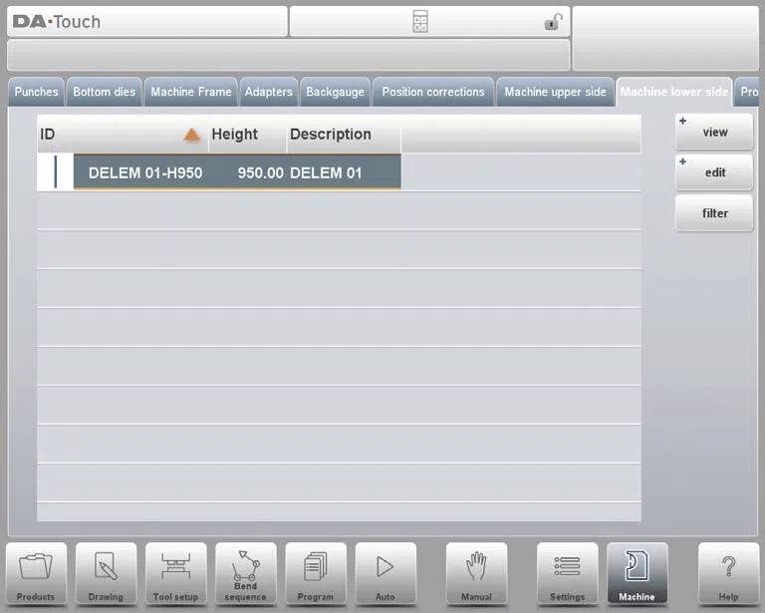
Task: Open the Products folder icon
Action: [36, 574]
